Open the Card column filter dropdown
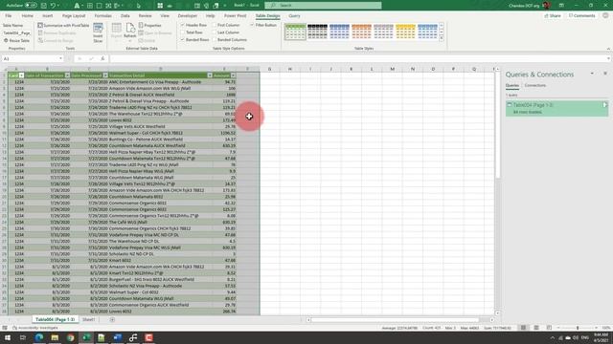 click(x=21, y=75)
